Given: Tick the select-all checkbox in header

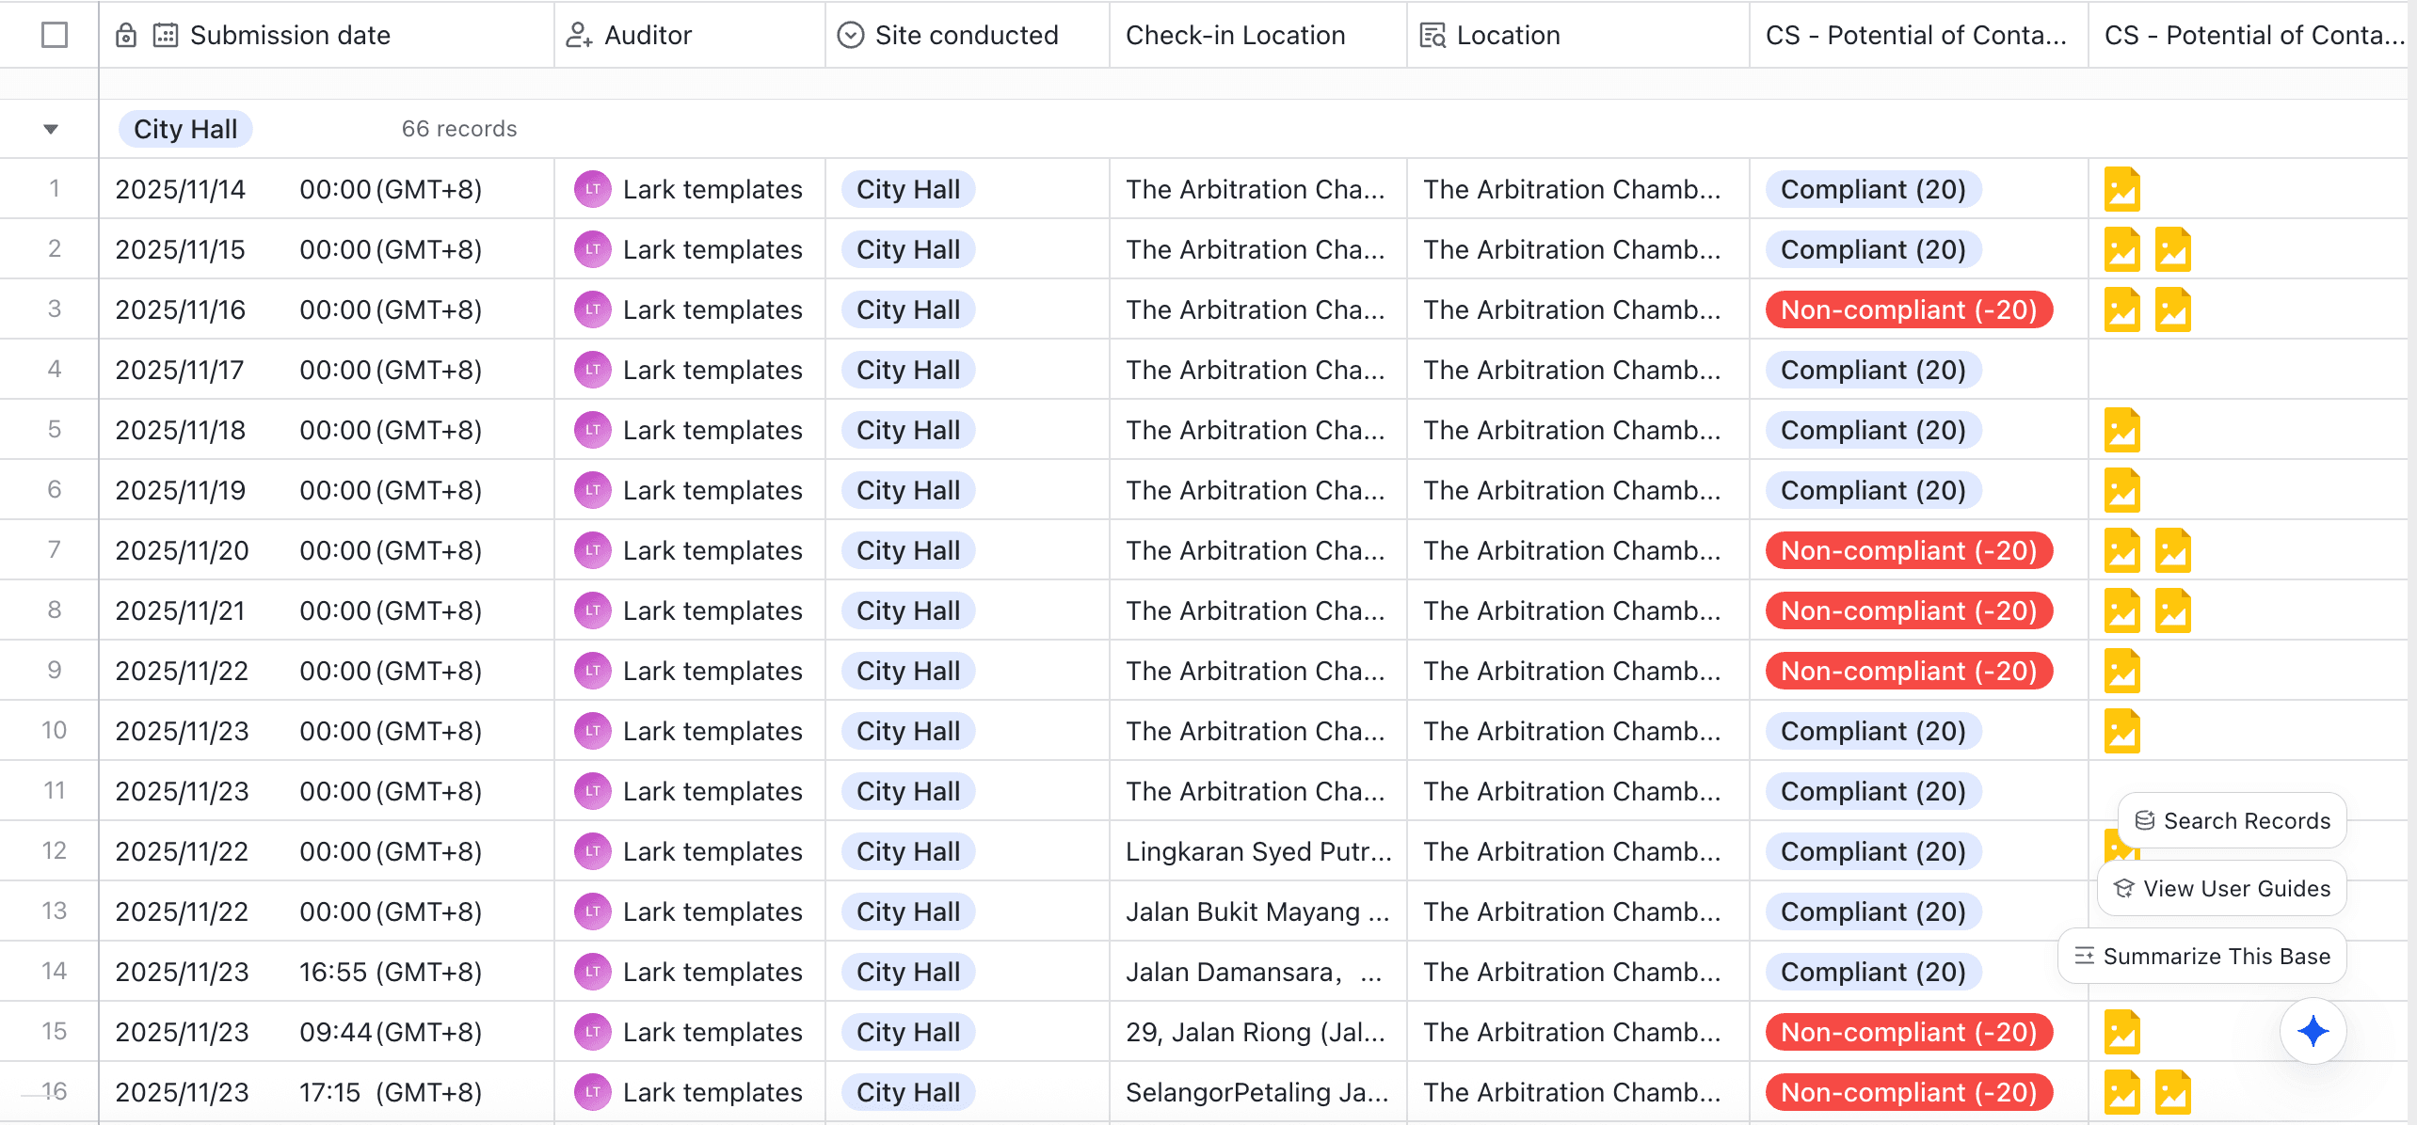Looking at the screenshot, I should [55, 36].
